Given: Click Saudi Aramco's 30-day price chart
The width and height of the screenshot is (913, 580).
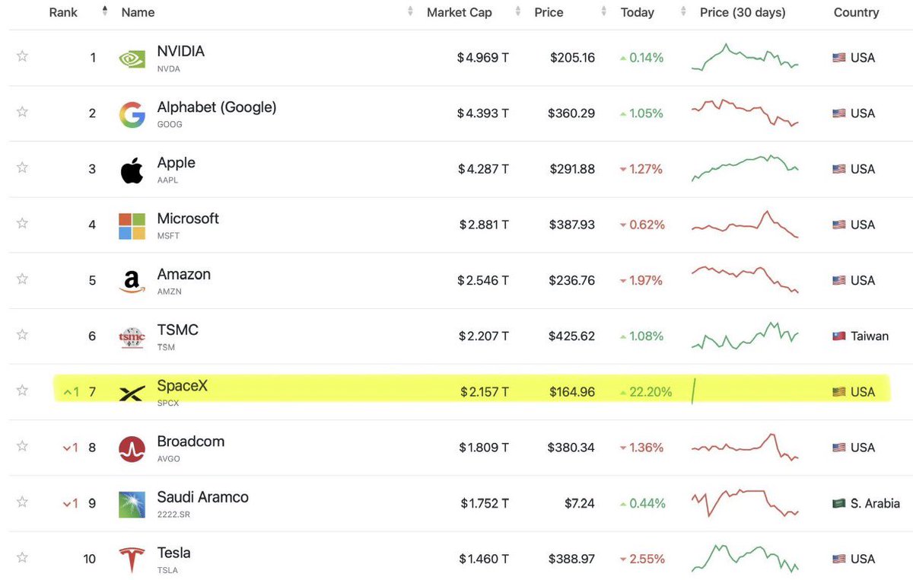Looking at the screenshot, I should point(745,503).
